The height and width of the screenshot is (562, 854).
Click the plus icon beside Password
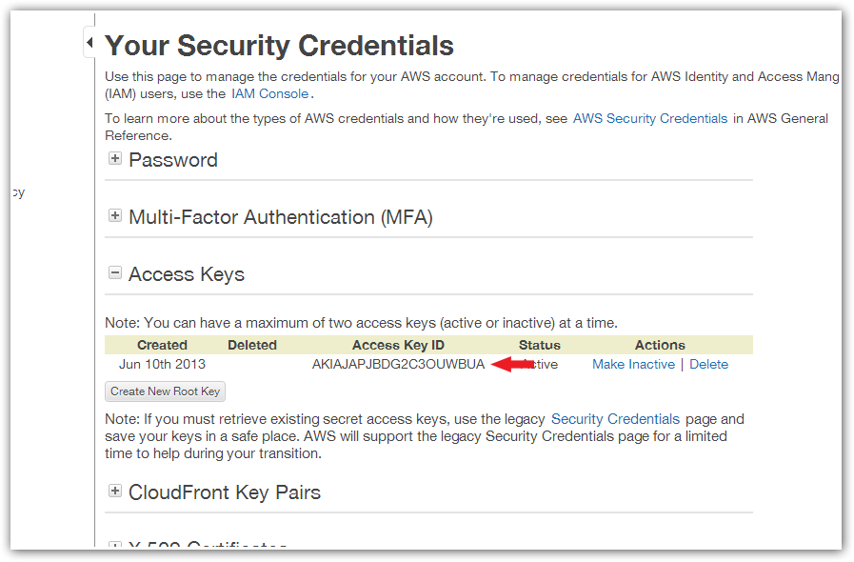pos(115,159)
